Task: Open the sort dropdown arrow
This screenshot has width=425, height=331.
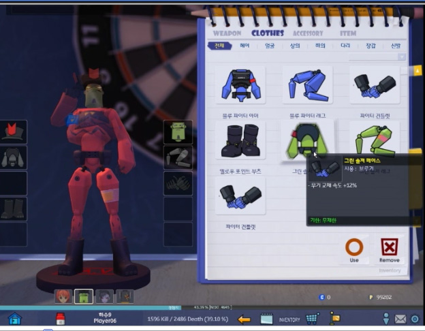Action: (402, 57)
